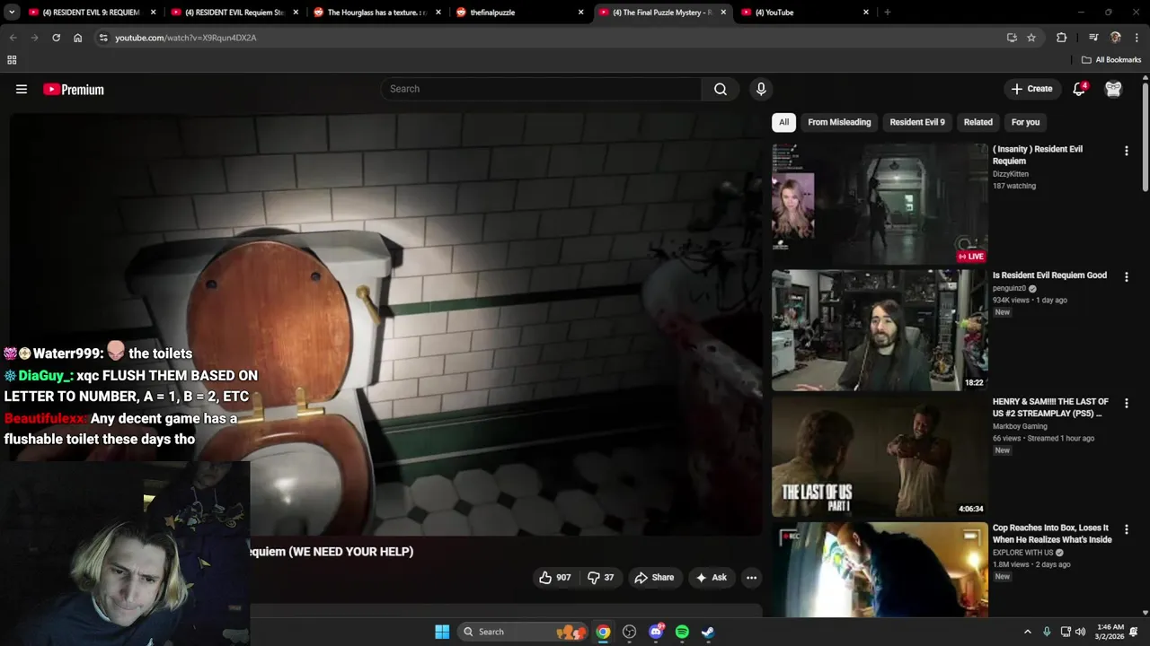Open All Bookmarks folder
The image size is (1150, 646).
(x=1111, y=60)
